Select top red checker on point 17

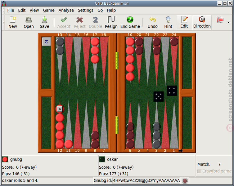95,42
